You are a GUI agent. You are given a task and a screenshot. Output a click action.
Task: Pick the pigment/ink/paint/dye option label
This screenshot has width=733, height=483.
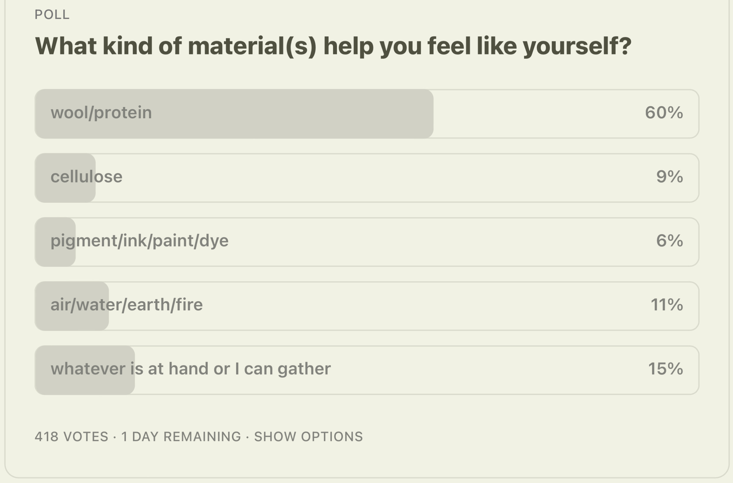tap(140, 241)
